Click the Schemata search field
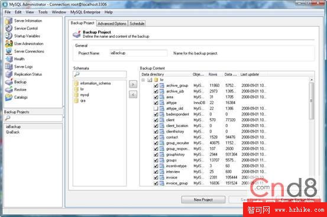 (100, 75)
